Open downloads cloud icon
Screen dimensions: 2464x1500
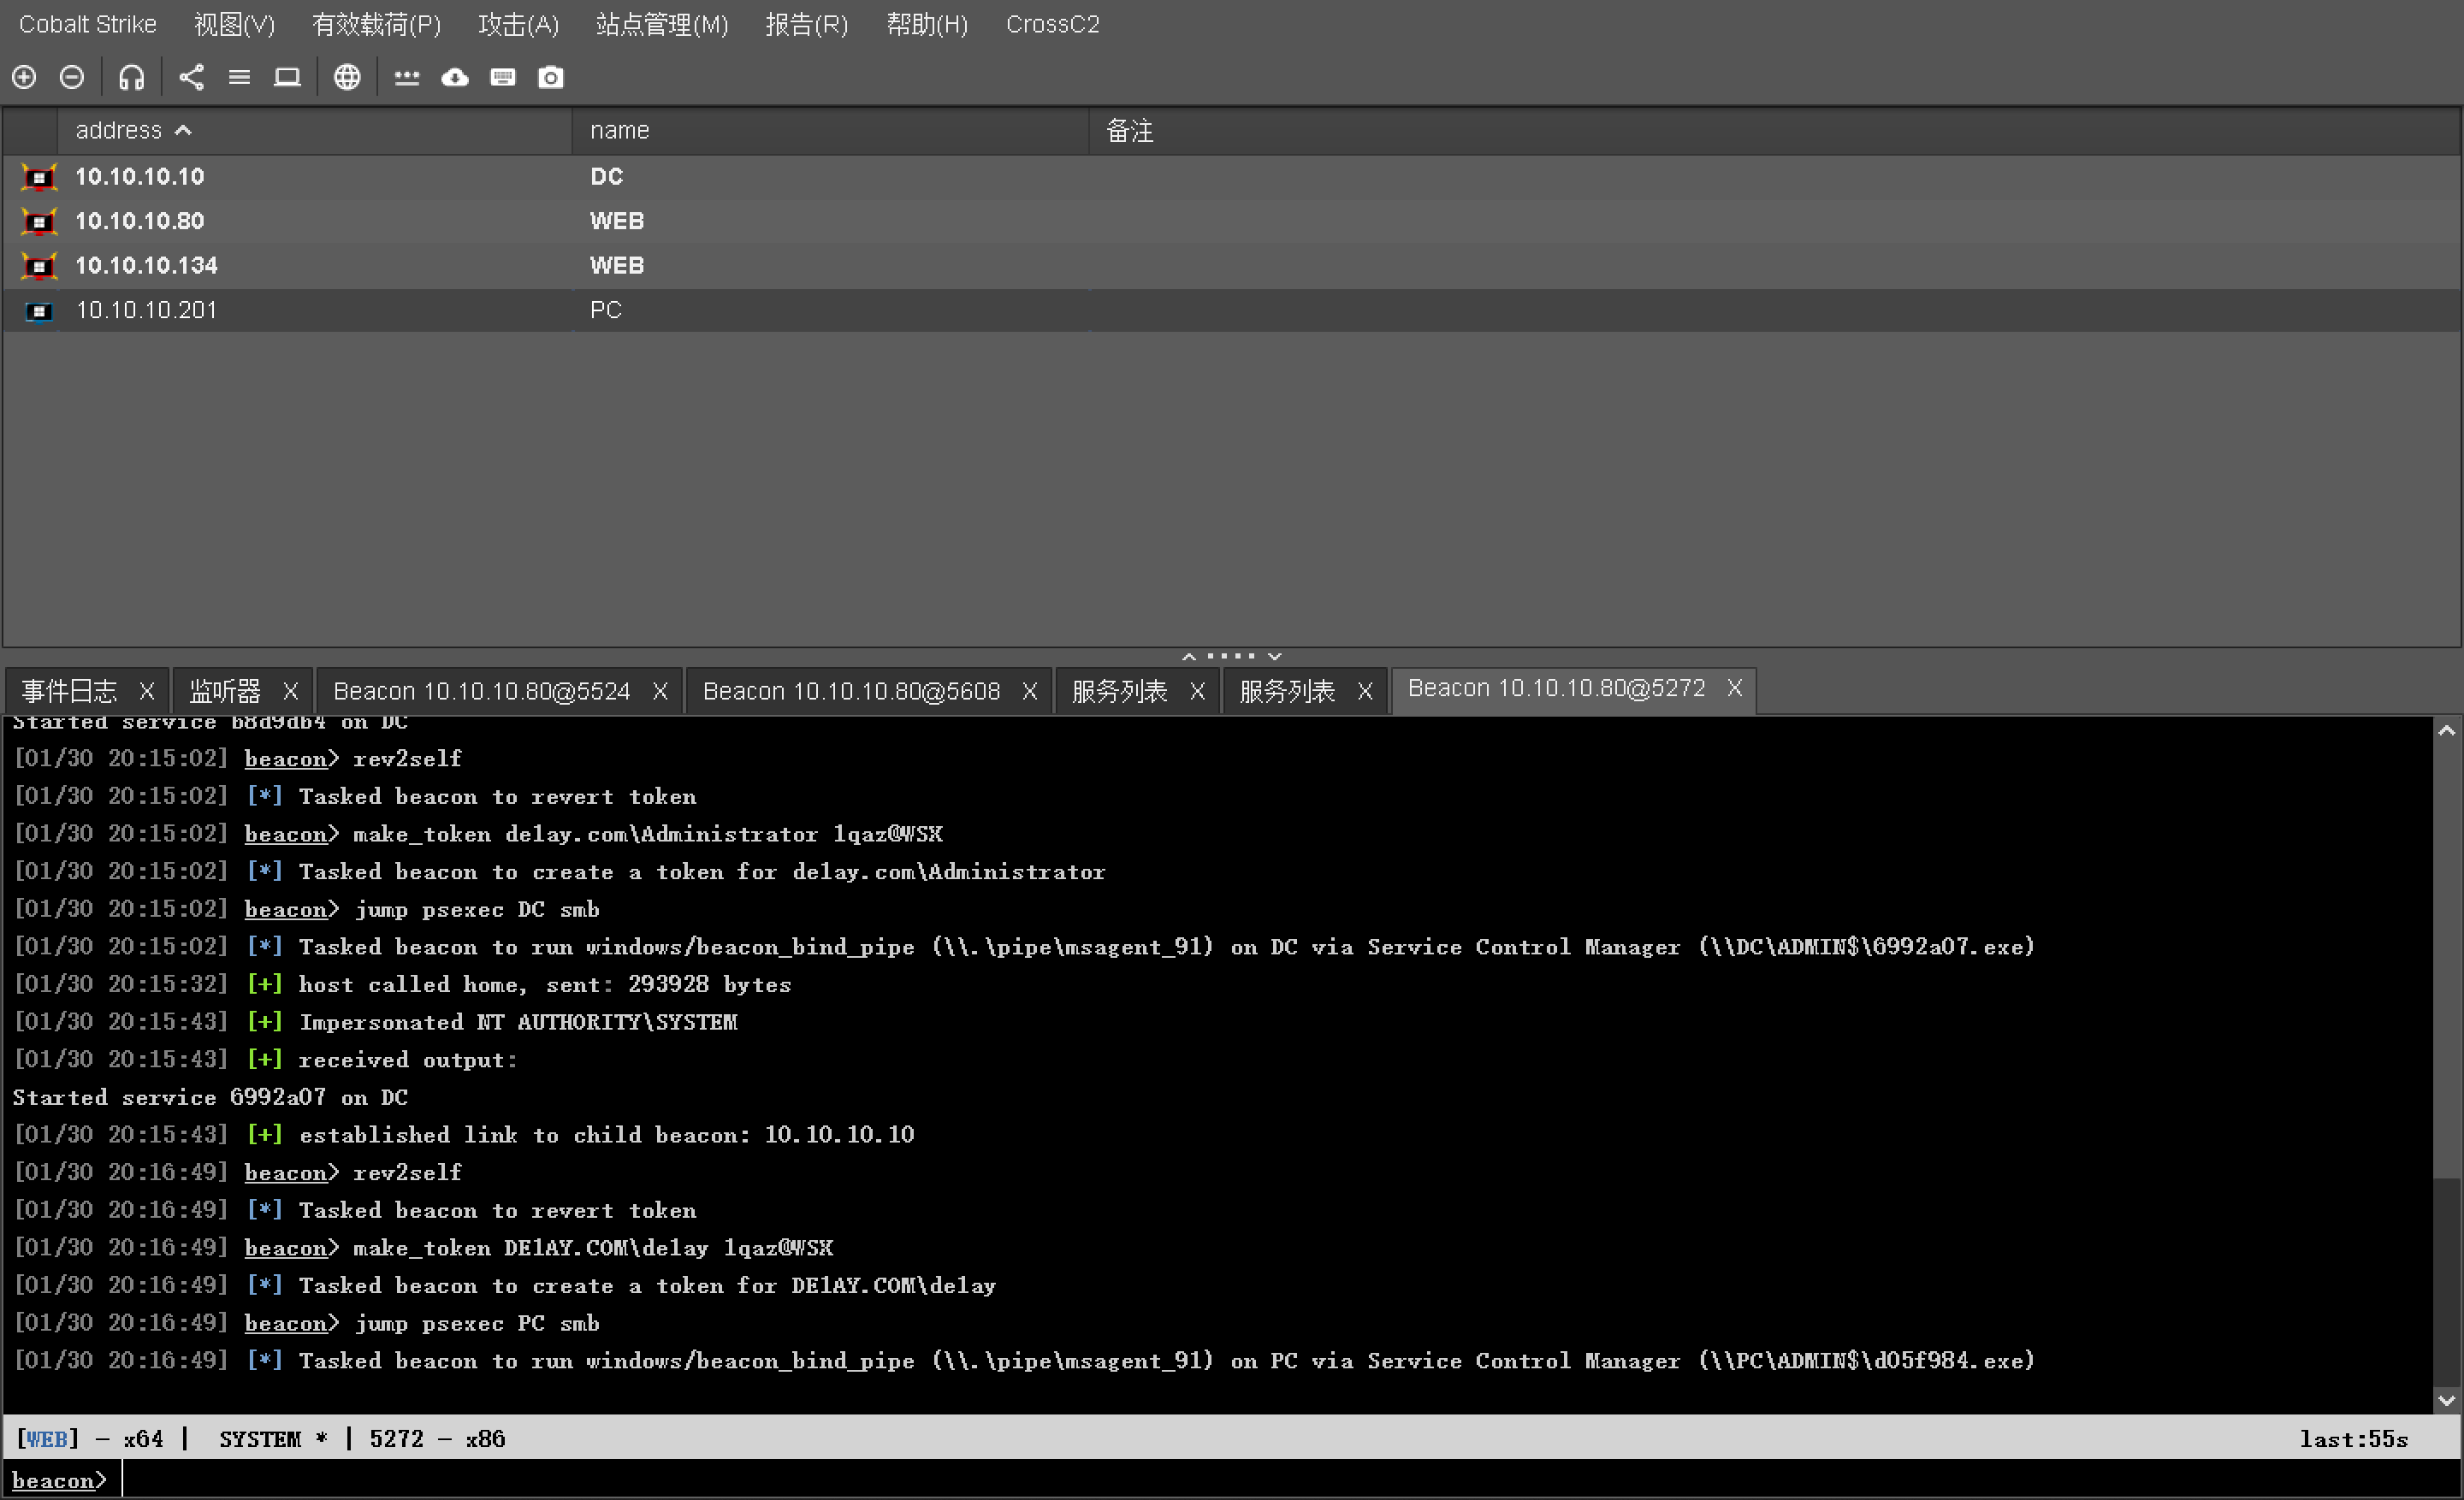(x=455, y=77)
